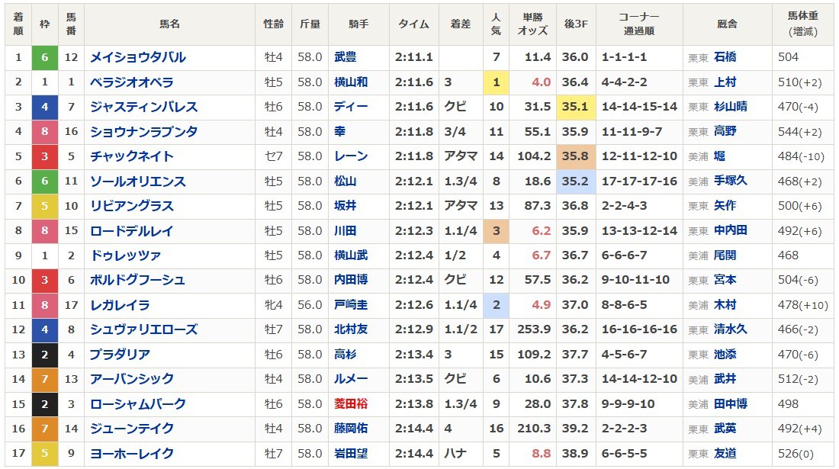Click highlighted 35.1 last-3F cell
839x469 pixels.
(574, 107)
